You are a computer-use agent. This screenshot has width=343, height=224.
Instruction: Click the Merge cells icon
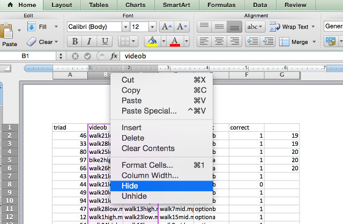(284, 42)
